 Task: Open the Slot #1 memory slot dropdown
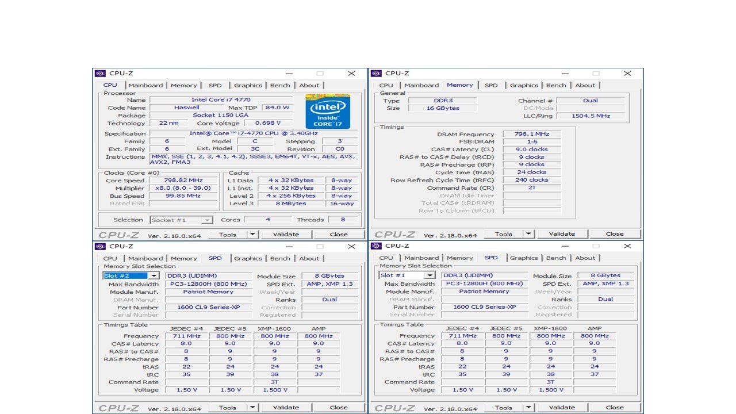(x=430, y=275)
